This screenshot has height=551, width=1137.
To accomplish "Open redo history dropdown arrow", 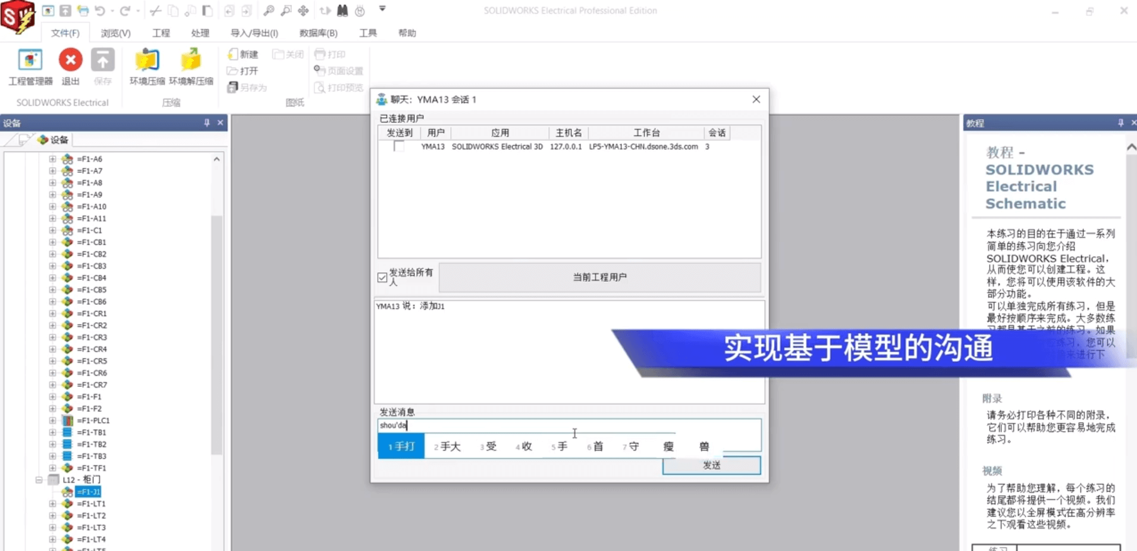I will [138, 11].
